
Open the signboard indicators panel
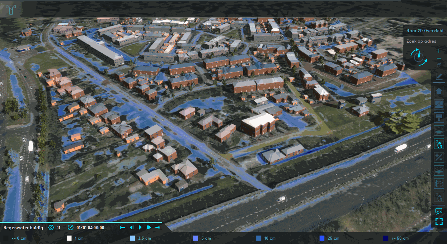point(439,118)
